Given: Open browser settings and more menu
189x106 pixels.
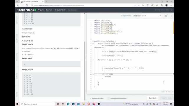Looking at the screenshot, I should (x=171, y=5).
